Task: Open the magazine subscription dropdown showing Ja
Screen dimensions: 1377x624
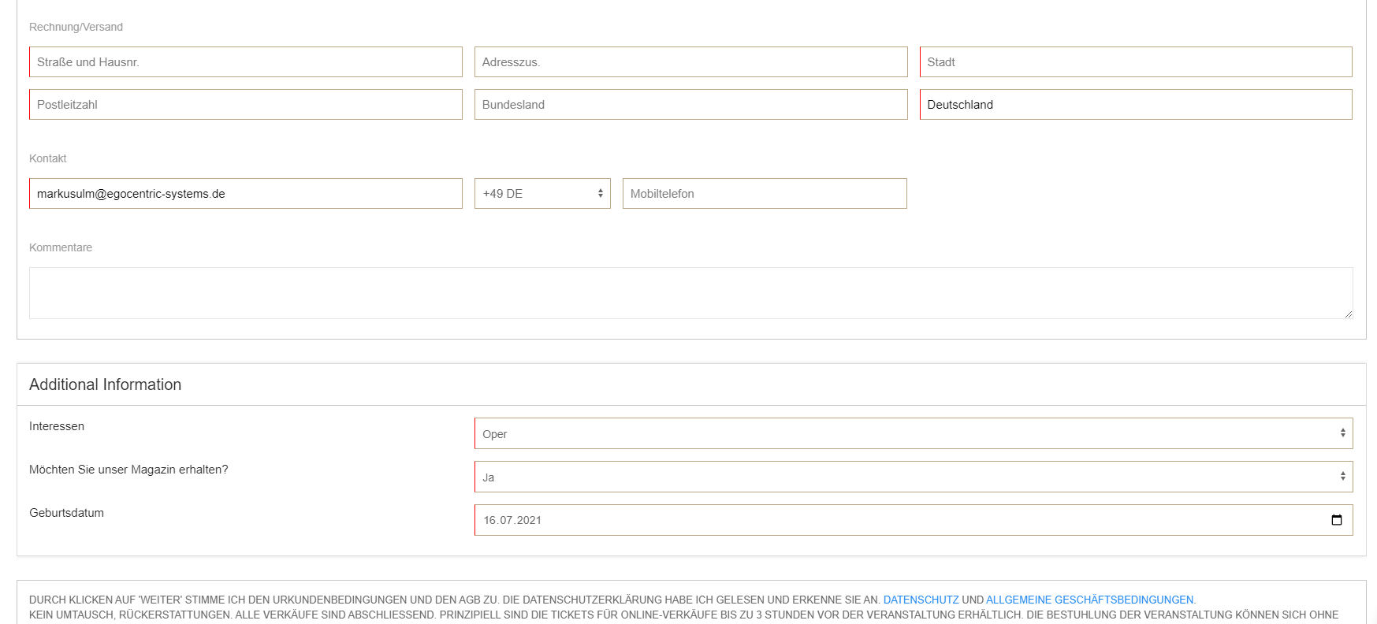Action: click(913, 477)
